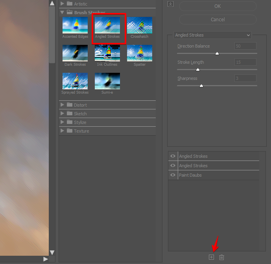The image size is (271, 264).
Task: Click the Texture category label
Action: coord(81,131)
